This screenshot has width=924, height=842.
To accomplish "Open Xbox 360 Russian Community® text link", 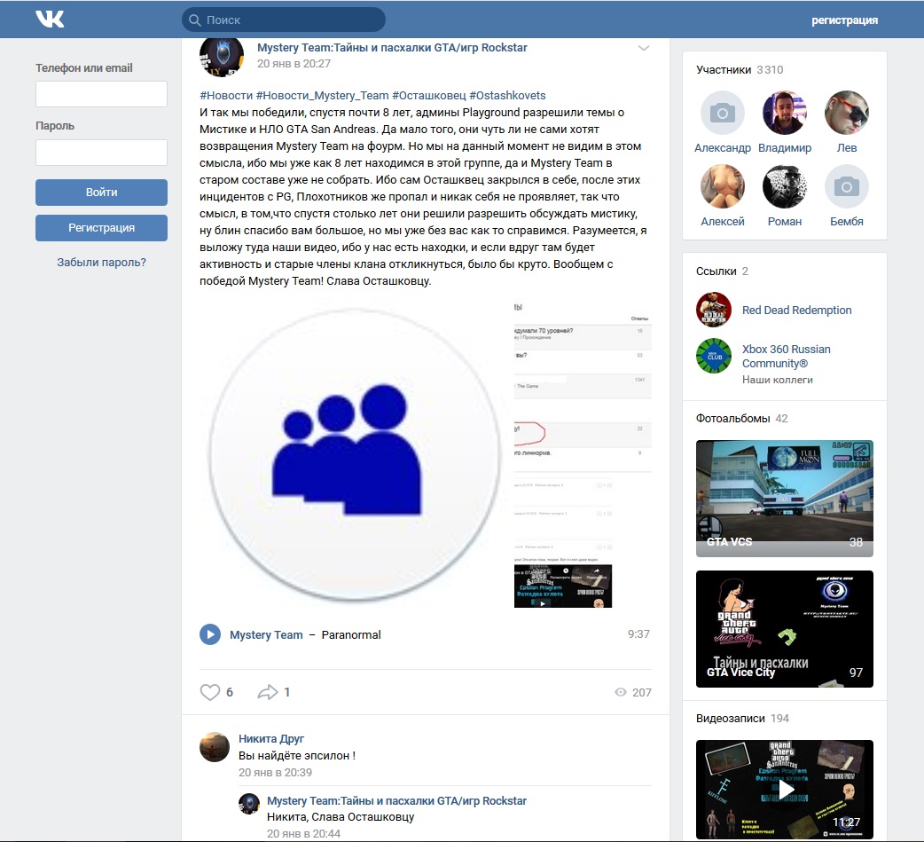I will (x=786, y=356).
